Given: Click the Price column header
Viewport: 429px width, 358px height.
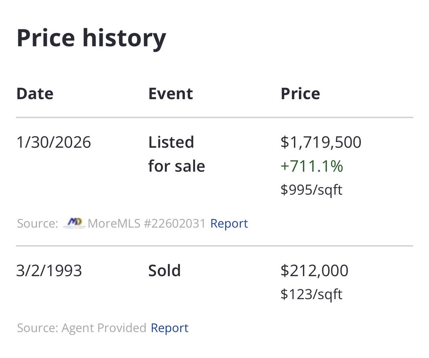Looking at the screenshot, I should (300, 94).
